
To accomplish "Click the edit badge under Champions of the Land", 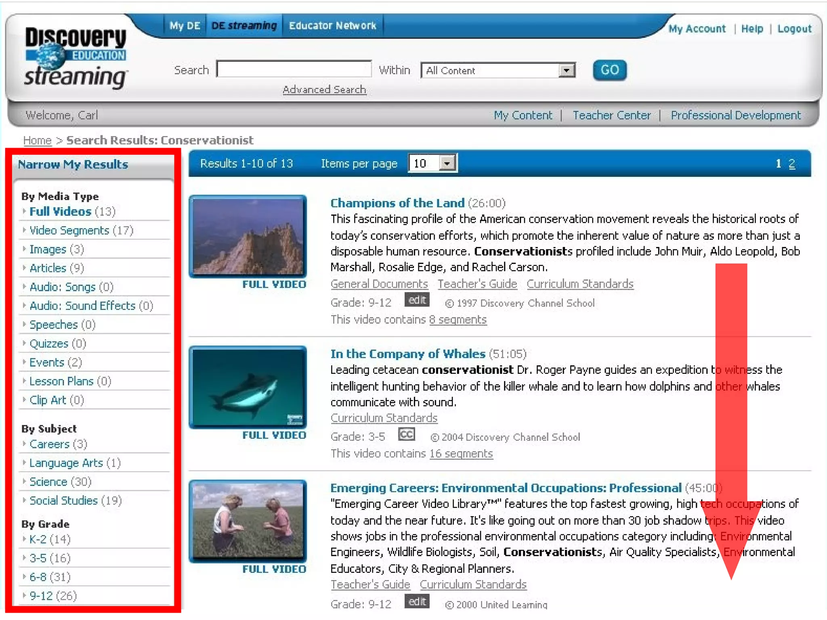I will point(417,300).
